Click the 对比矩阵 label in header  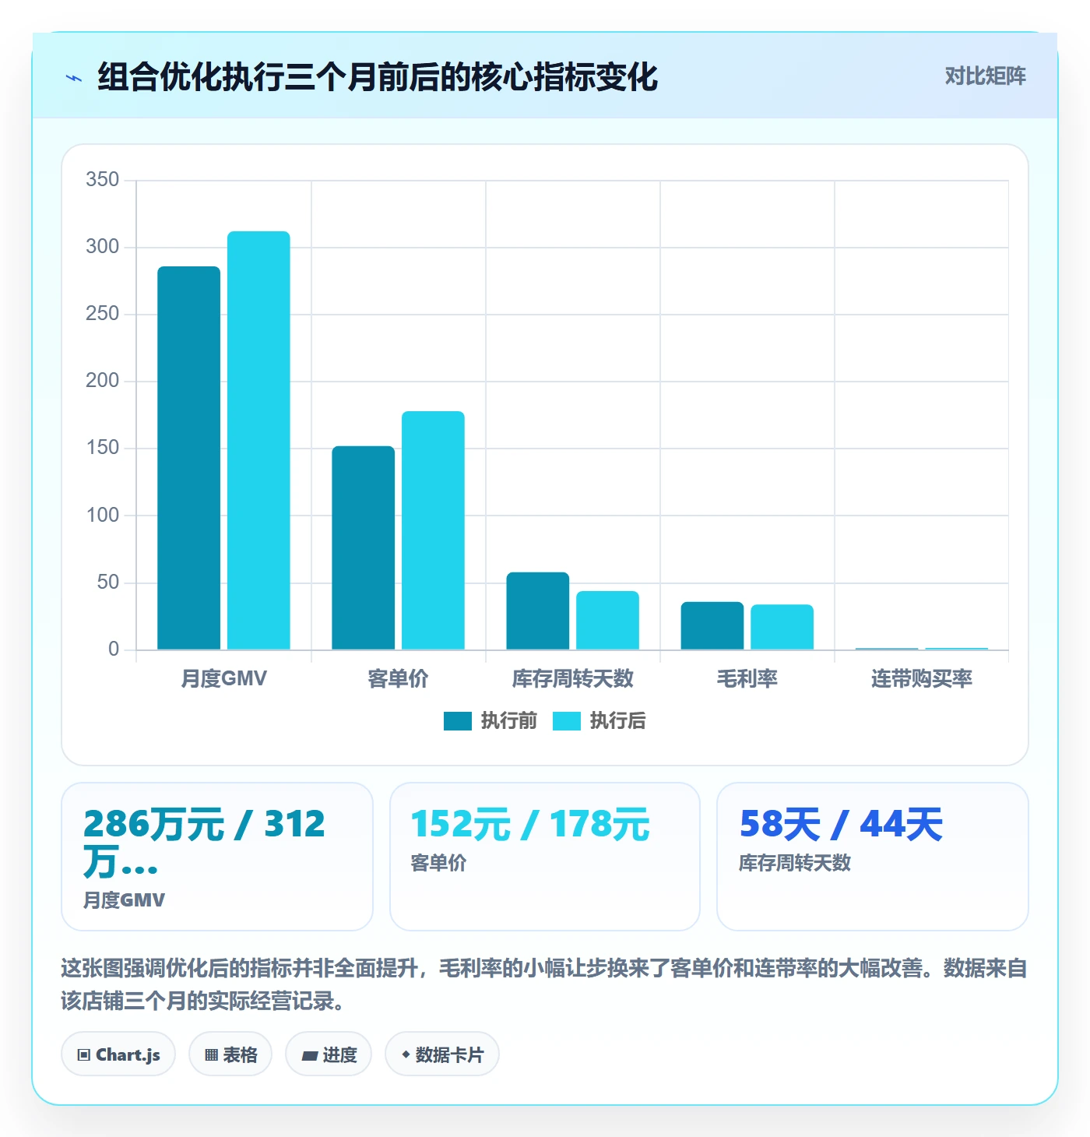click(x=985, y=76)
